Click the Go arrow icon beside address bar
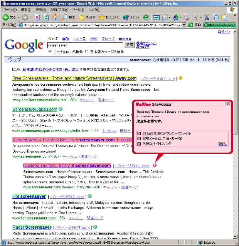Viewport: 239px width, 246px height. point(190,25)
